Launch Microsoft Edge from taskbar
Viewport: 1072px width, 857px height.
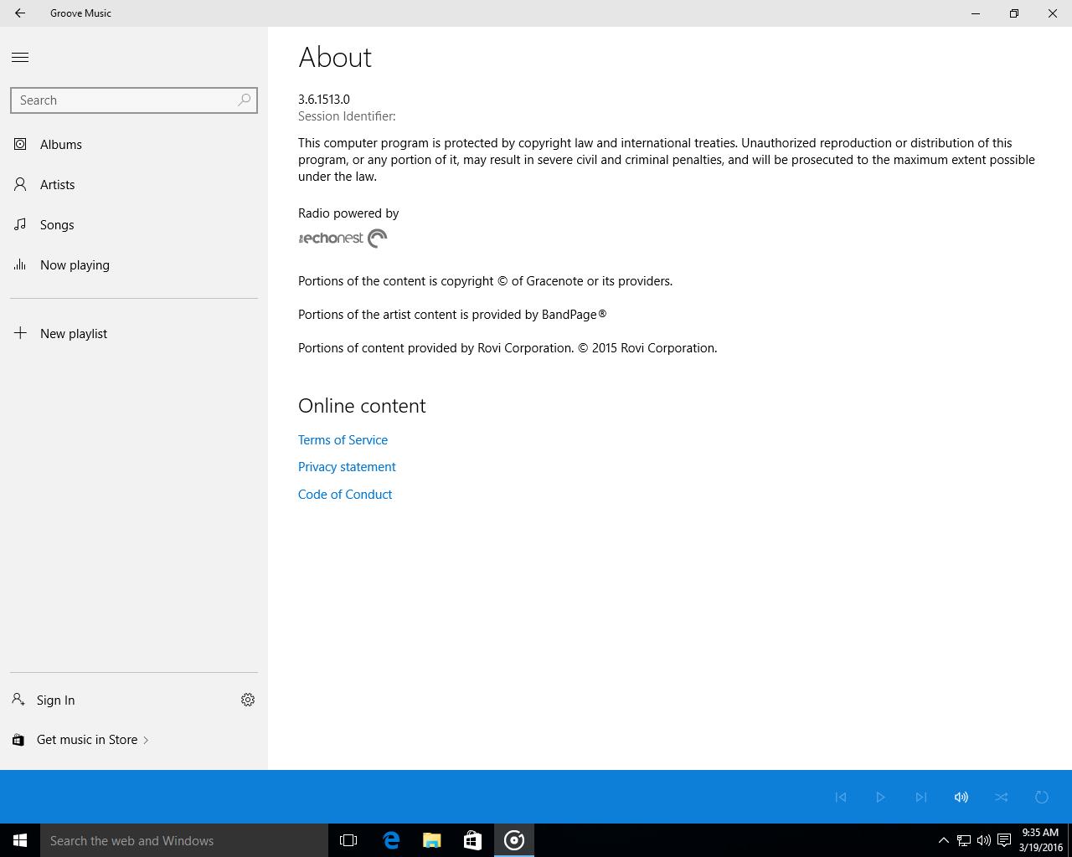click(x=391, y=840)
